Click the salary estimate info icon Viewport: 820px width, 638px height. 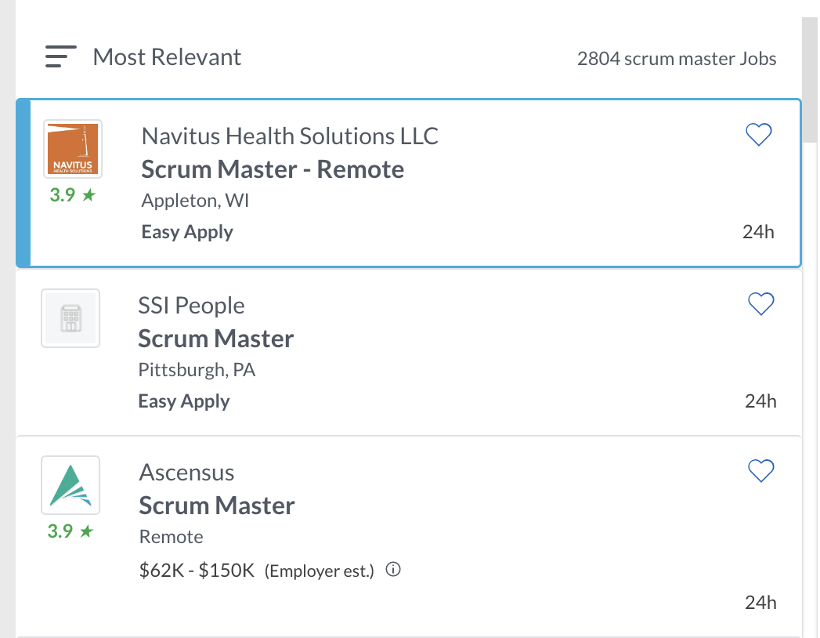pyautogui.click(x=394, y=571)
